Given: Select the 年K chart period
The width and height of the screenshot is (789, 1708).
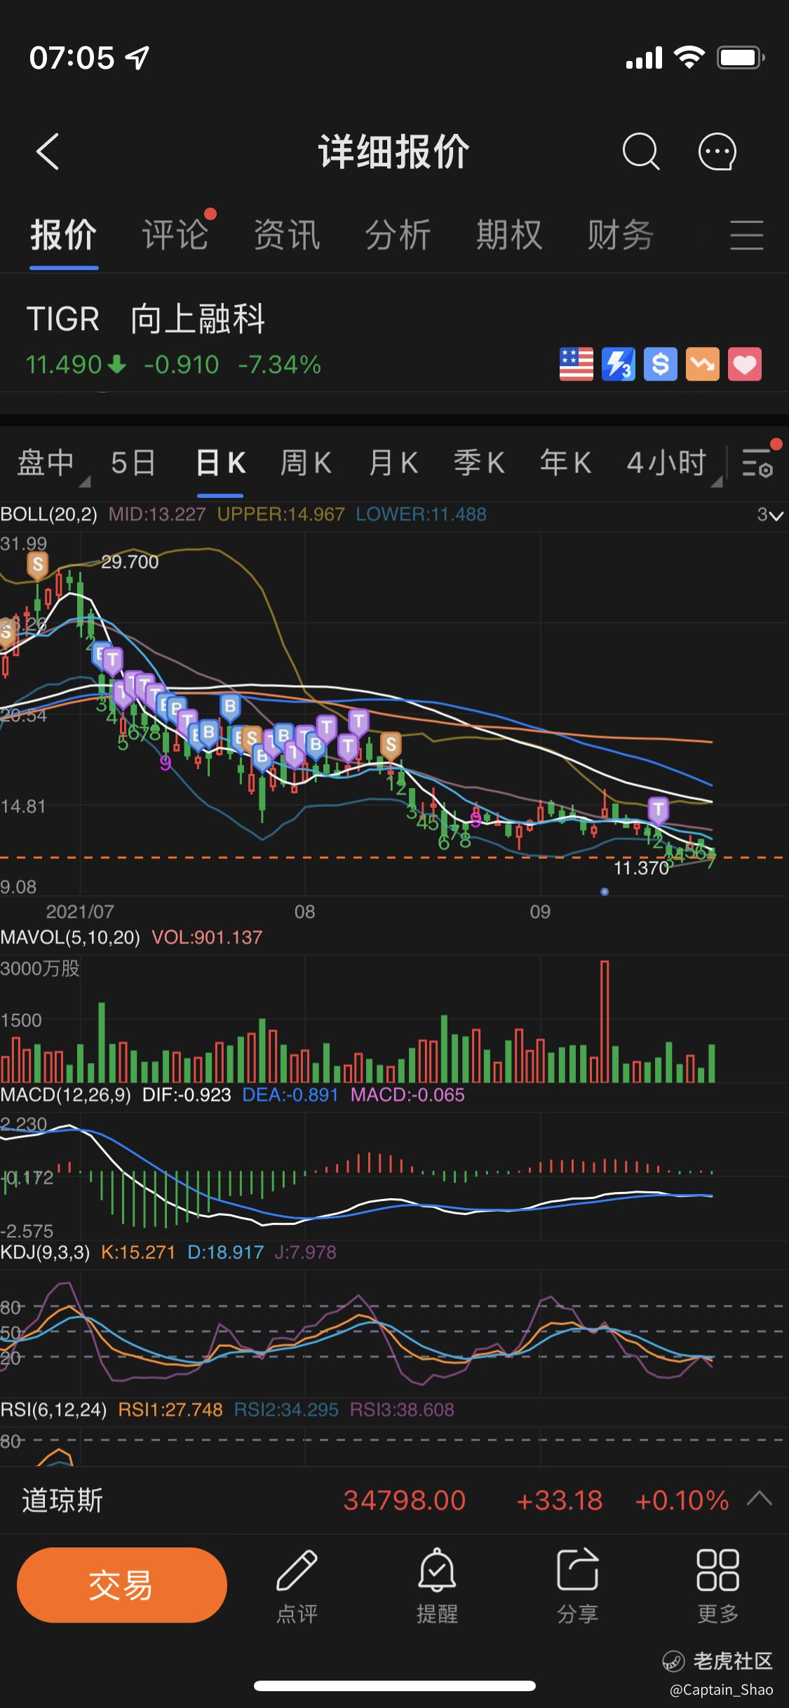Looking at the screenshot, I should [565, 463].
